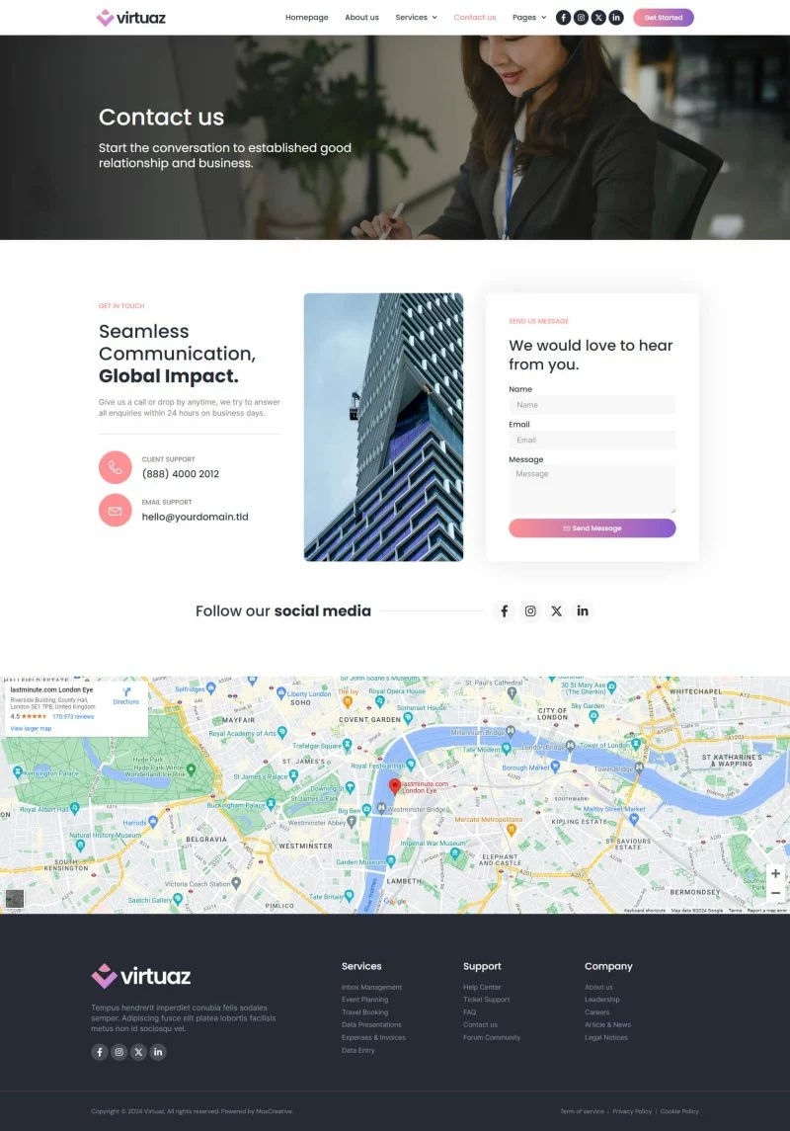The image size is (790, 1131).
Task: Open Instagram icon in the footer
Action: coord(119,1052)
